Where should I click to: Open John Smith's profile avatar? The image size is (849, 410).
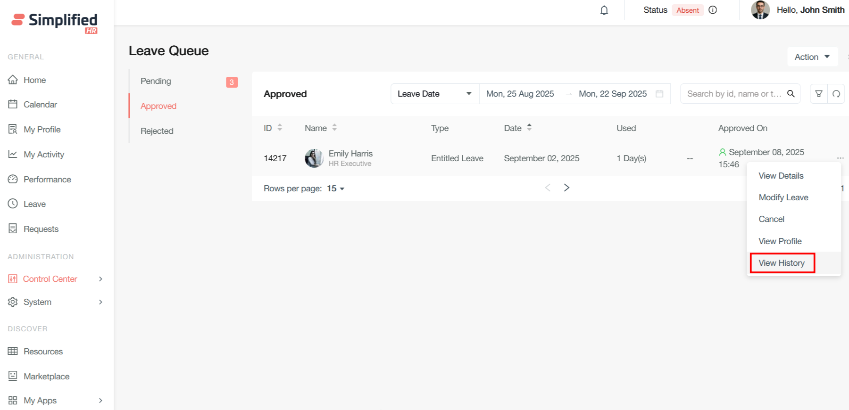coord(760,10)
